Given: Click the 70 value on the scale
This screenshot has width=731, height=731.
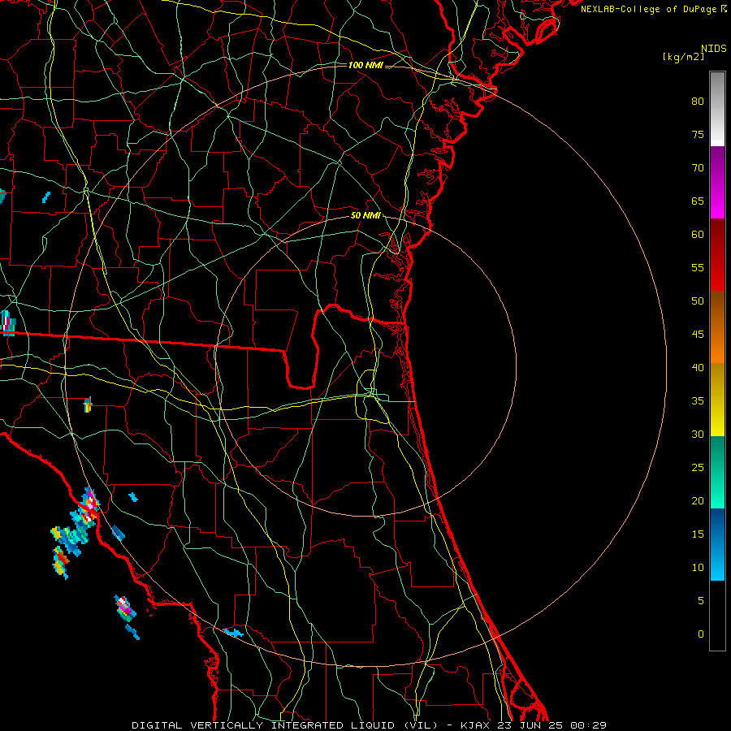Looking at the screenshot, I should click(698, 168).
